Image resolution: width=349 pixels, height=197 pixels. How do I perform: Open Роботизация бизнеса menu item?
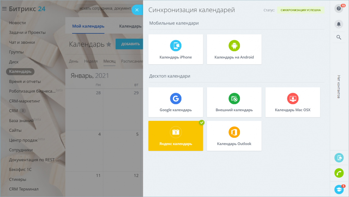(x=32, y=91)
